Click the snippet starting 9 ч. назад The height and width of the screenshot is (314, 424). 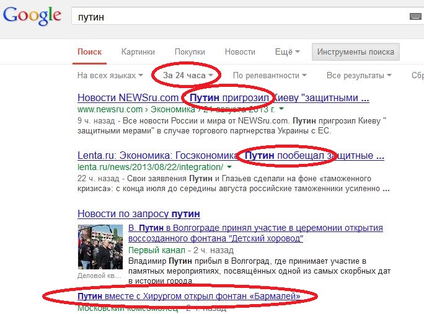tap(232, 125)
